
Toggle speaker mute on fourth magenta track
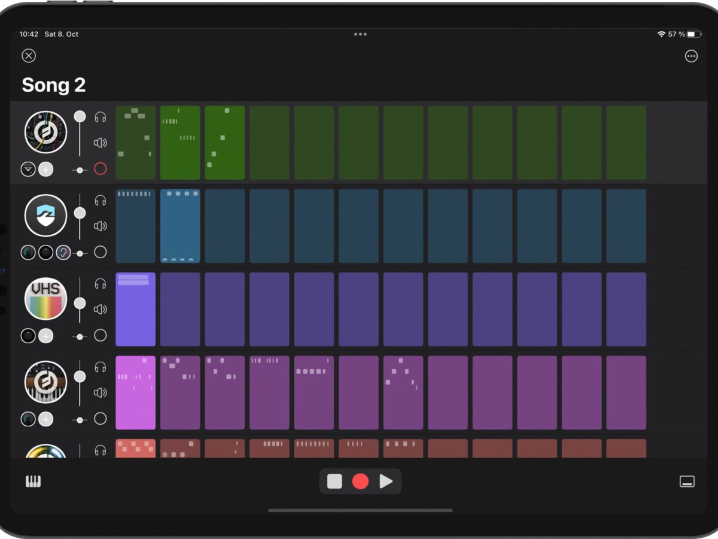tap(101, 392)
